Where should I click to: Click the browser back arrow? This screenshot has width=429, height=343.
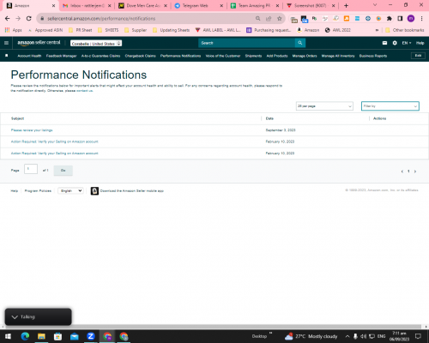(7, 19)
